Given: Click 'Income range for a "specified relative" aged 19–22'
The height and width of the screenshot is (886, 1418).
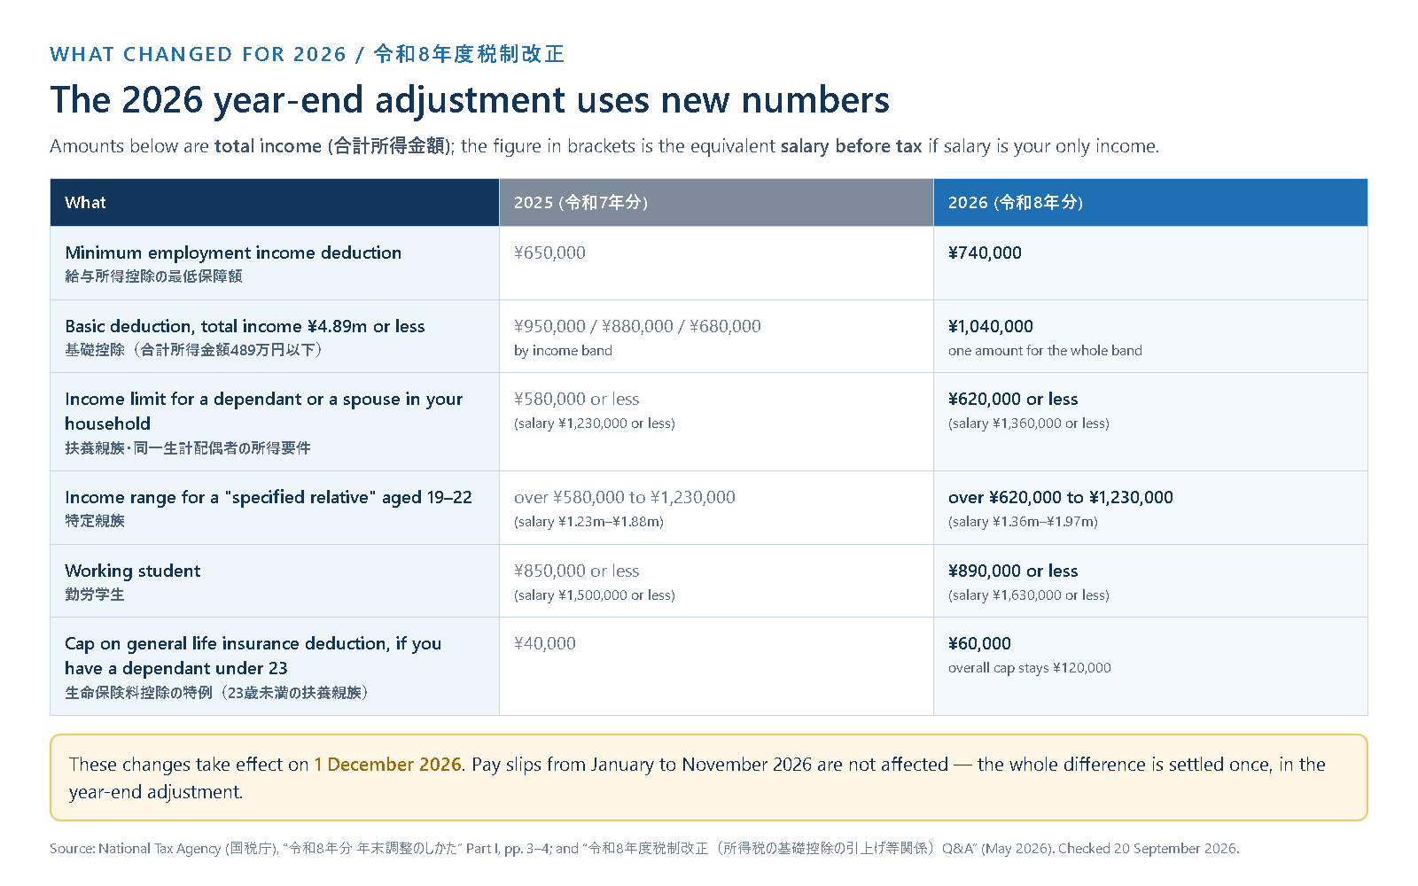Looking at the screenshot, I should 269,497.
